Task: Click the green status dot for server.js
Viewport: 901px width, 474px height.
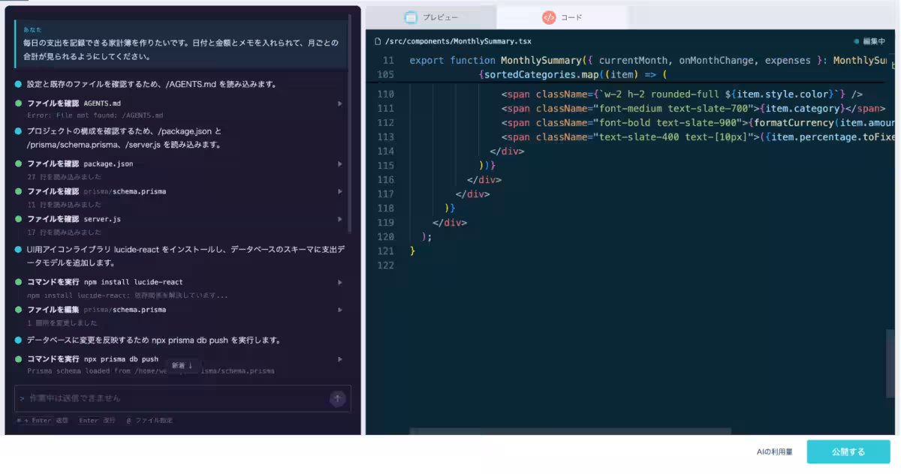Action: click(x=18, y=219)
